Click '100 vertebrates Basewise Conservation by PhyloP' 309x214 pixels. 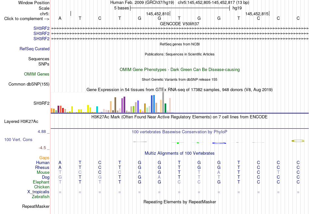coord(179,132)
